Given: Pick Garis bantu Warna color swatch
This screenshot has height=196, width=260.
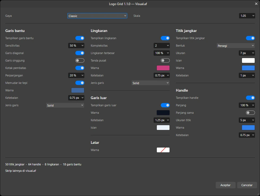Looking at the screenshot, I should (78, 90).
